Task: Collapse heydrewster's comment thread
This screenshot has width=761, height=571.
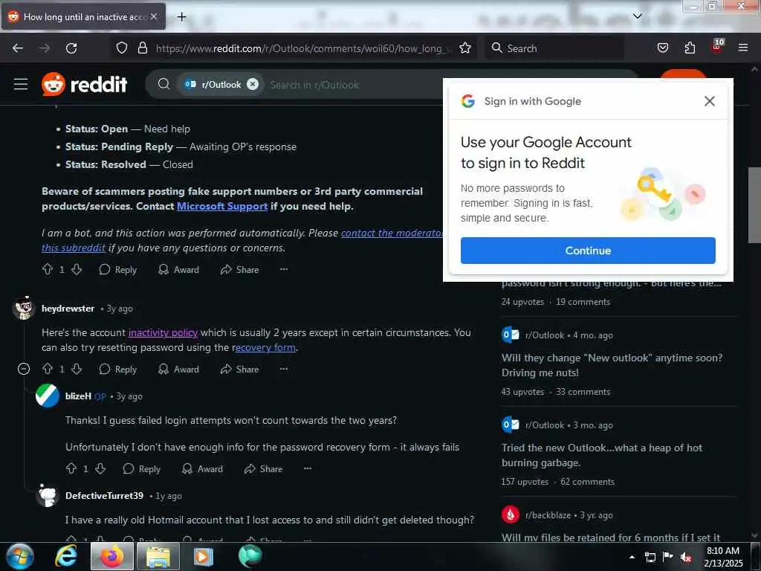Action: tap(23, 370)
